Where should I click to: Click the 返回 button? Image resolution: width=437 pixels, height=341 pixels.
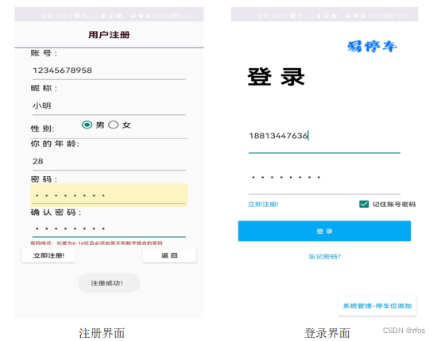coord(169,255)
